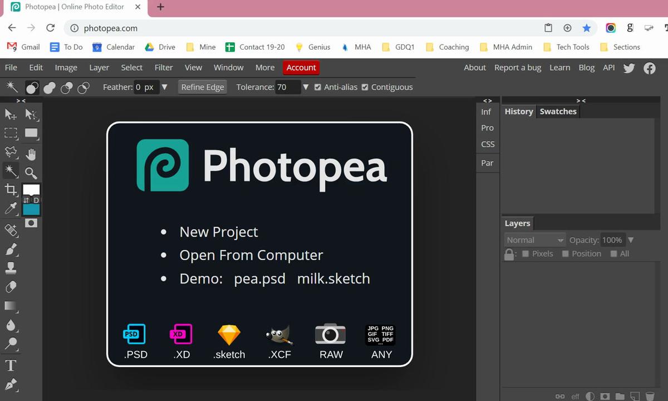Collapse the right History panel arrows
This screenshot has width=668, height=401.
point(581,101)
